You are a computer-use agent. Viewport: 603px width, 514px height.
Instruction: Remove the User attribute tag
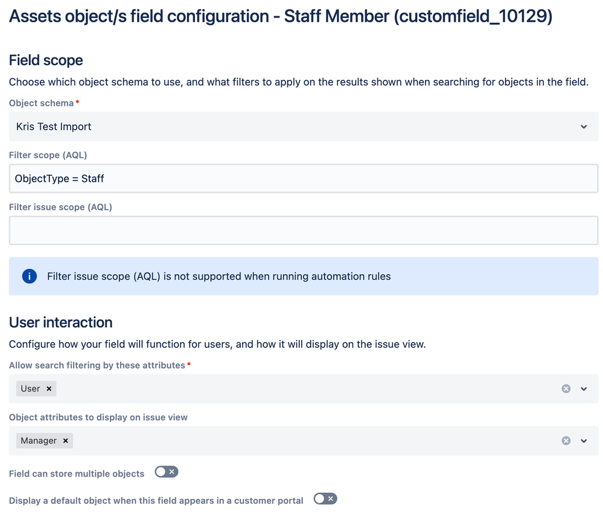click(x=49, y=389)
